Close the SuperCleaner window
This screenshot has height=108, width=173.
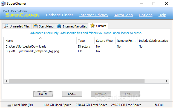pos(166,4)
